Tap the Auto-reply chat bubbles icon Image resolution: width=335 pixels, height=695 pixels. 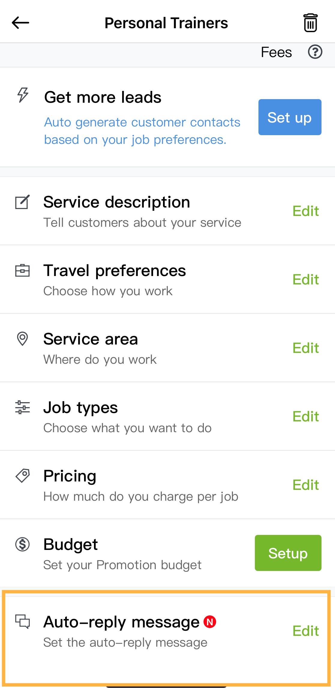point(23,621)
